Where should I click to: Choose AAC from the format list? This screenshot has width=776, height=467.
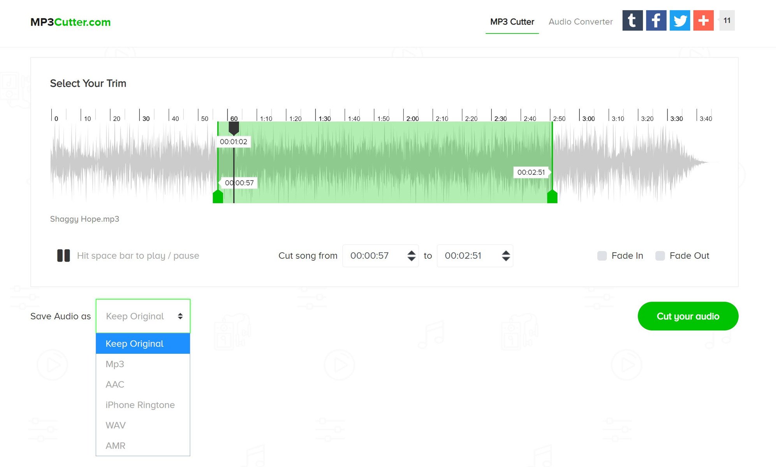click(x=143, y=384)
